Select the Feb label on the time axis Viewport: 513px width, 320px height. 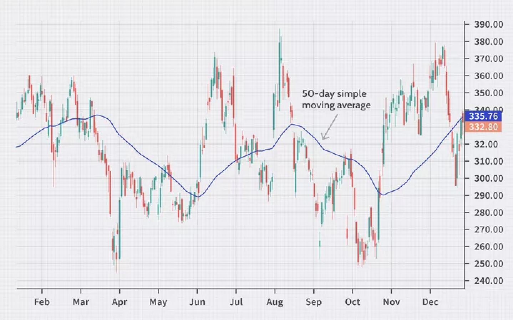pos(42,302)
